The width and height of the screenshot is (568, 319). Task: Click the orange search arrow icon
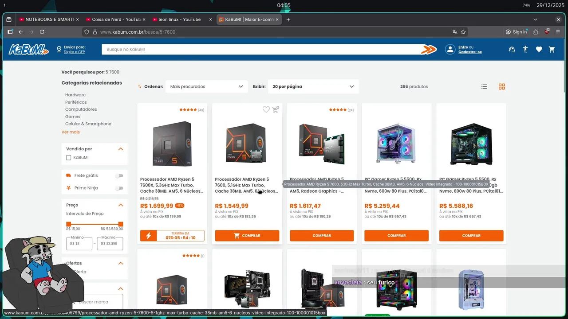(429, 50)
